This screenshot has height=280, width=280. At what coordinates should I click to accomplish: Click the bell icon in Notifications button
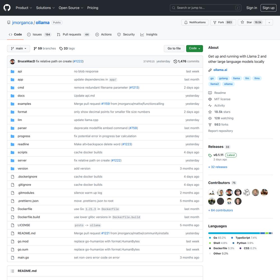click(186, 22)
